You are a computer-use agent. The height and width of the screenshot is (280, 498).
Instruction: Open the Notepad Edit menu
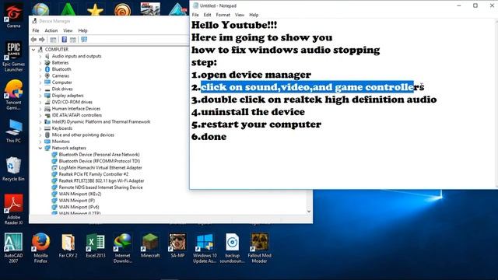point(208,15)
